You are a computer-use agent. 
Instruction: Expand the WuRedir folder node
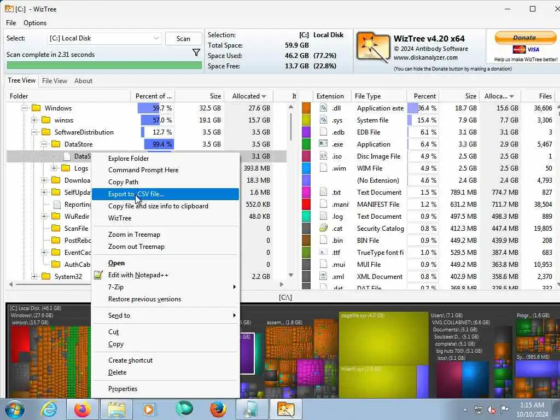(x=44, y=216)
